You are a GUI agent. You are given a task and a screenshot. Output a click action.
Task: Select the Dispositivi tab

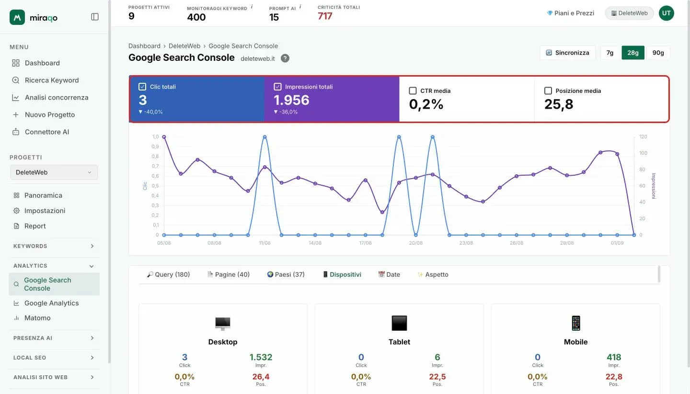[342, 274]
